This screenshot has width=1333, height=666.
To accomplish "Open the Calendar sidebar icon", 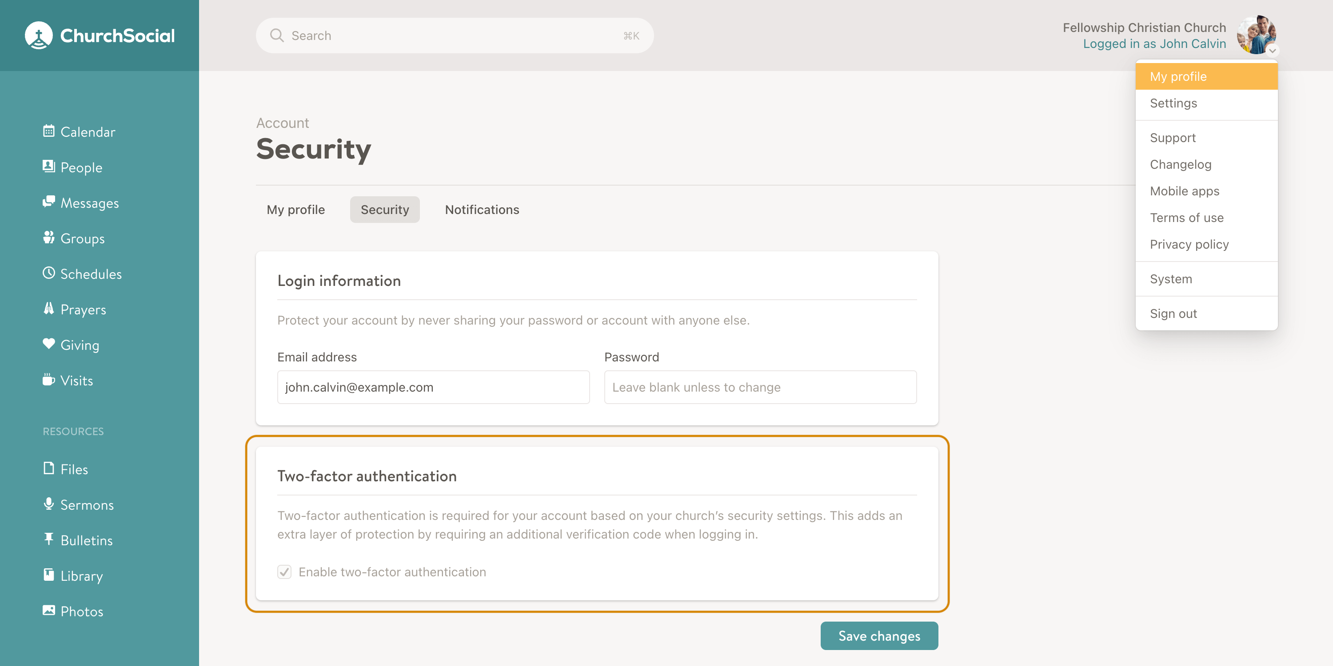I will [48, 131].
